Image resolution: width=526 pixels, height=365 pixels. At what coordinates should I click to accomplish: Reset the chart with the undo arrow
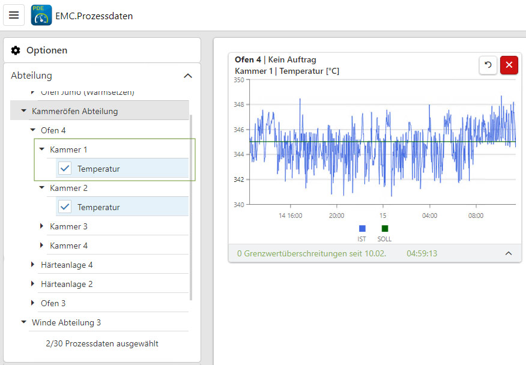488,65
